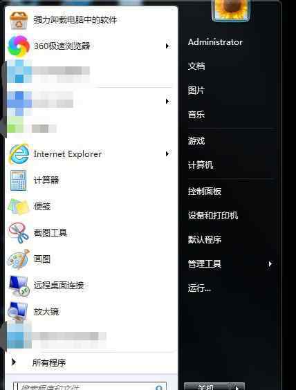This screenshot has height=390, width=296.
Task: Expand the Internet Explorer jump list arrow
Action: click(167, 154)
